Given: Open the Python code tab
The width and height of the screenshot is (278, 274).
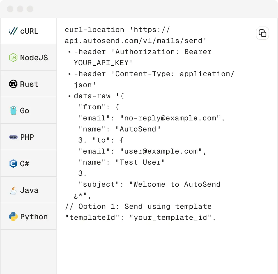Looking at the screenshot, I should [29, 217].
